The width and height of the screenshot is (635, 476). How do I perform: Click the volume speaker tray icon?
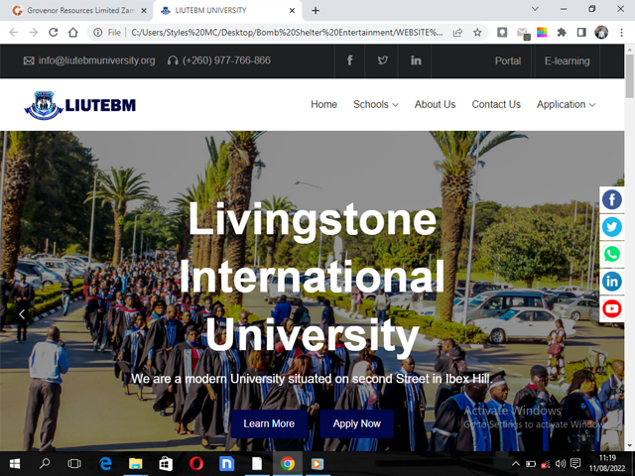click(x=561, y=464)
